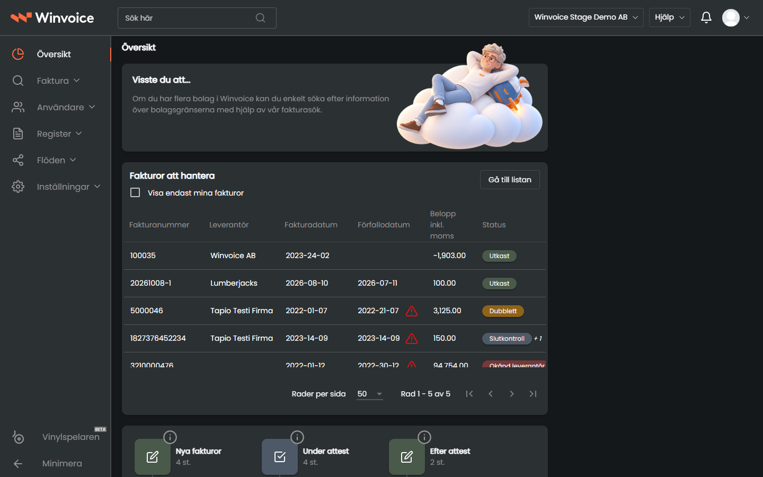This screenshot has width=763, height=477.
Task: Open invoice number 100035
Action: 143,255
